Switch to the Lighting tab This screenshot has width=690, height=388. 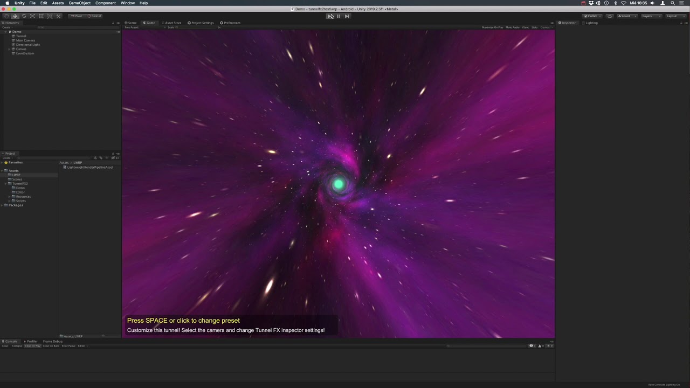coord(590,23)
